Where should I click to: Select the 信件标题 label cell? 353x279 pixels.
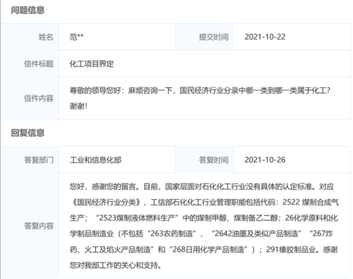[x=30, y=64]
